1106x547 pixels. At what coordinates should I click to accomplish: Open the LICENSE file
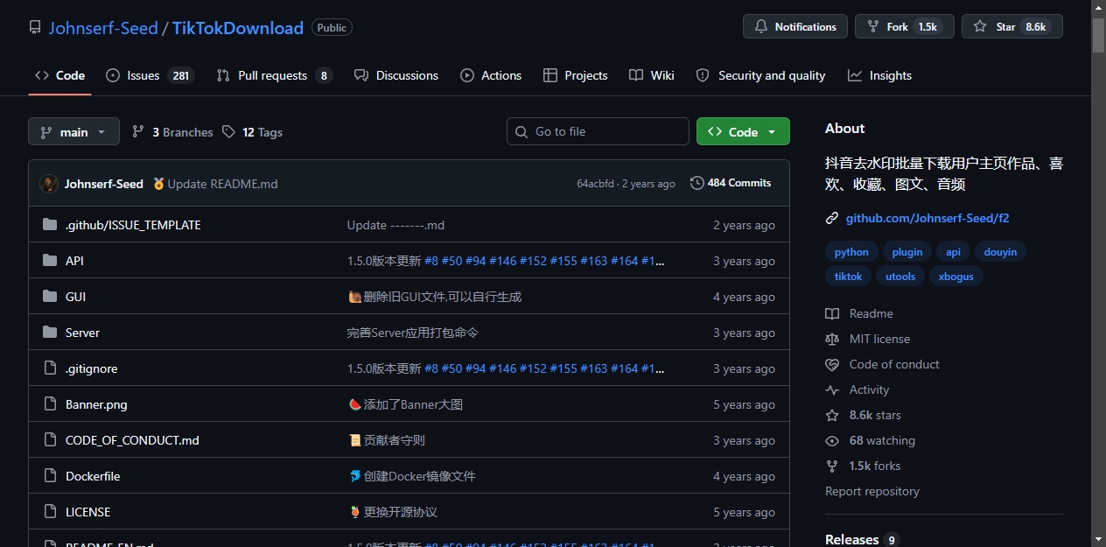[x=87, y=512]
